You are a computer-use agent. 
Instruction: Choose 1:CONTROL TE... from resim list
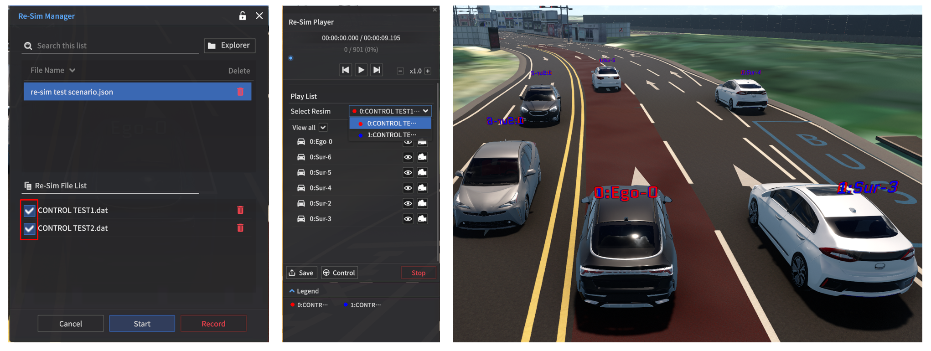[x=390, y=135]
